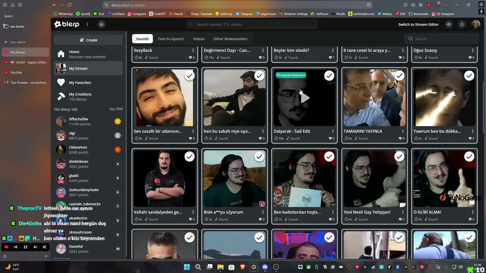Favorite the O KLİBİ ALMA! sound
Image resolution: width=486 pixels, height=273 pixels.
(x=470, y=219)
